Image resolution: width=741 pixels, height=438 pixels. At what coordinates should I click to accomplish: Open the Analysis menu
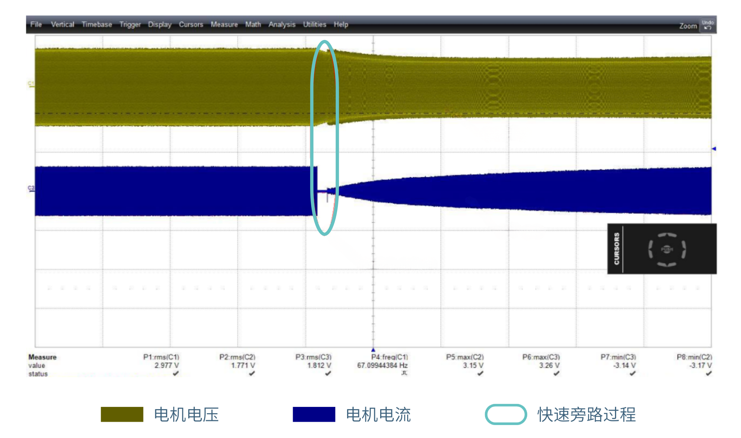click(x=282, y=24)
